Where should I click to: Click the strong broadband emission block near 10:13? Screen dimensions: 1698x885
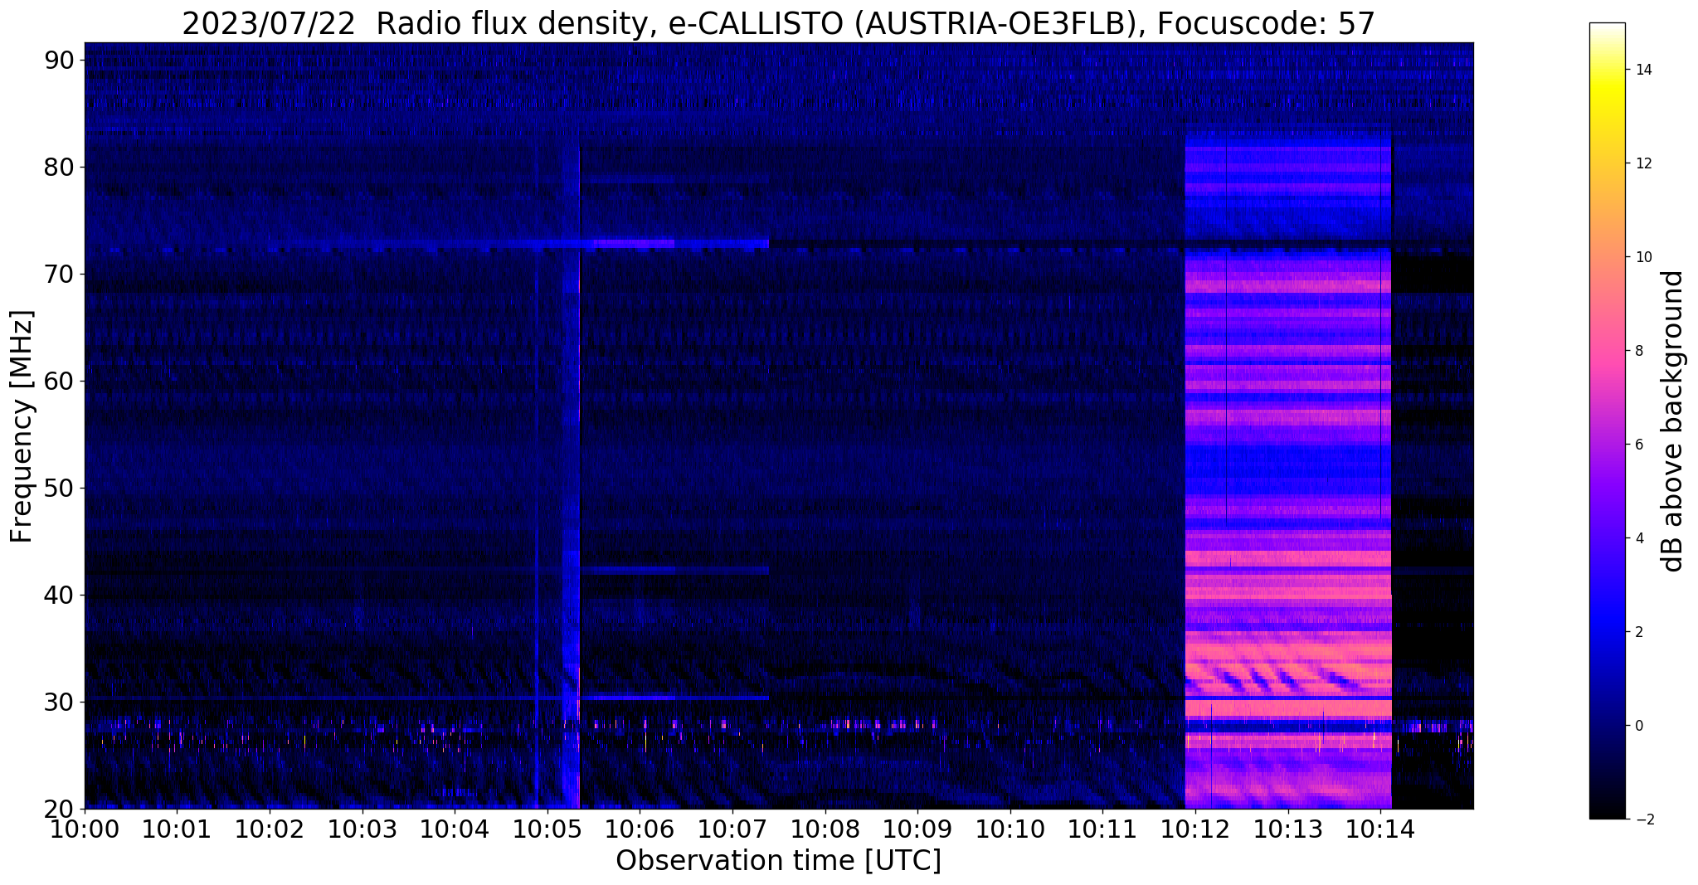1288,466
